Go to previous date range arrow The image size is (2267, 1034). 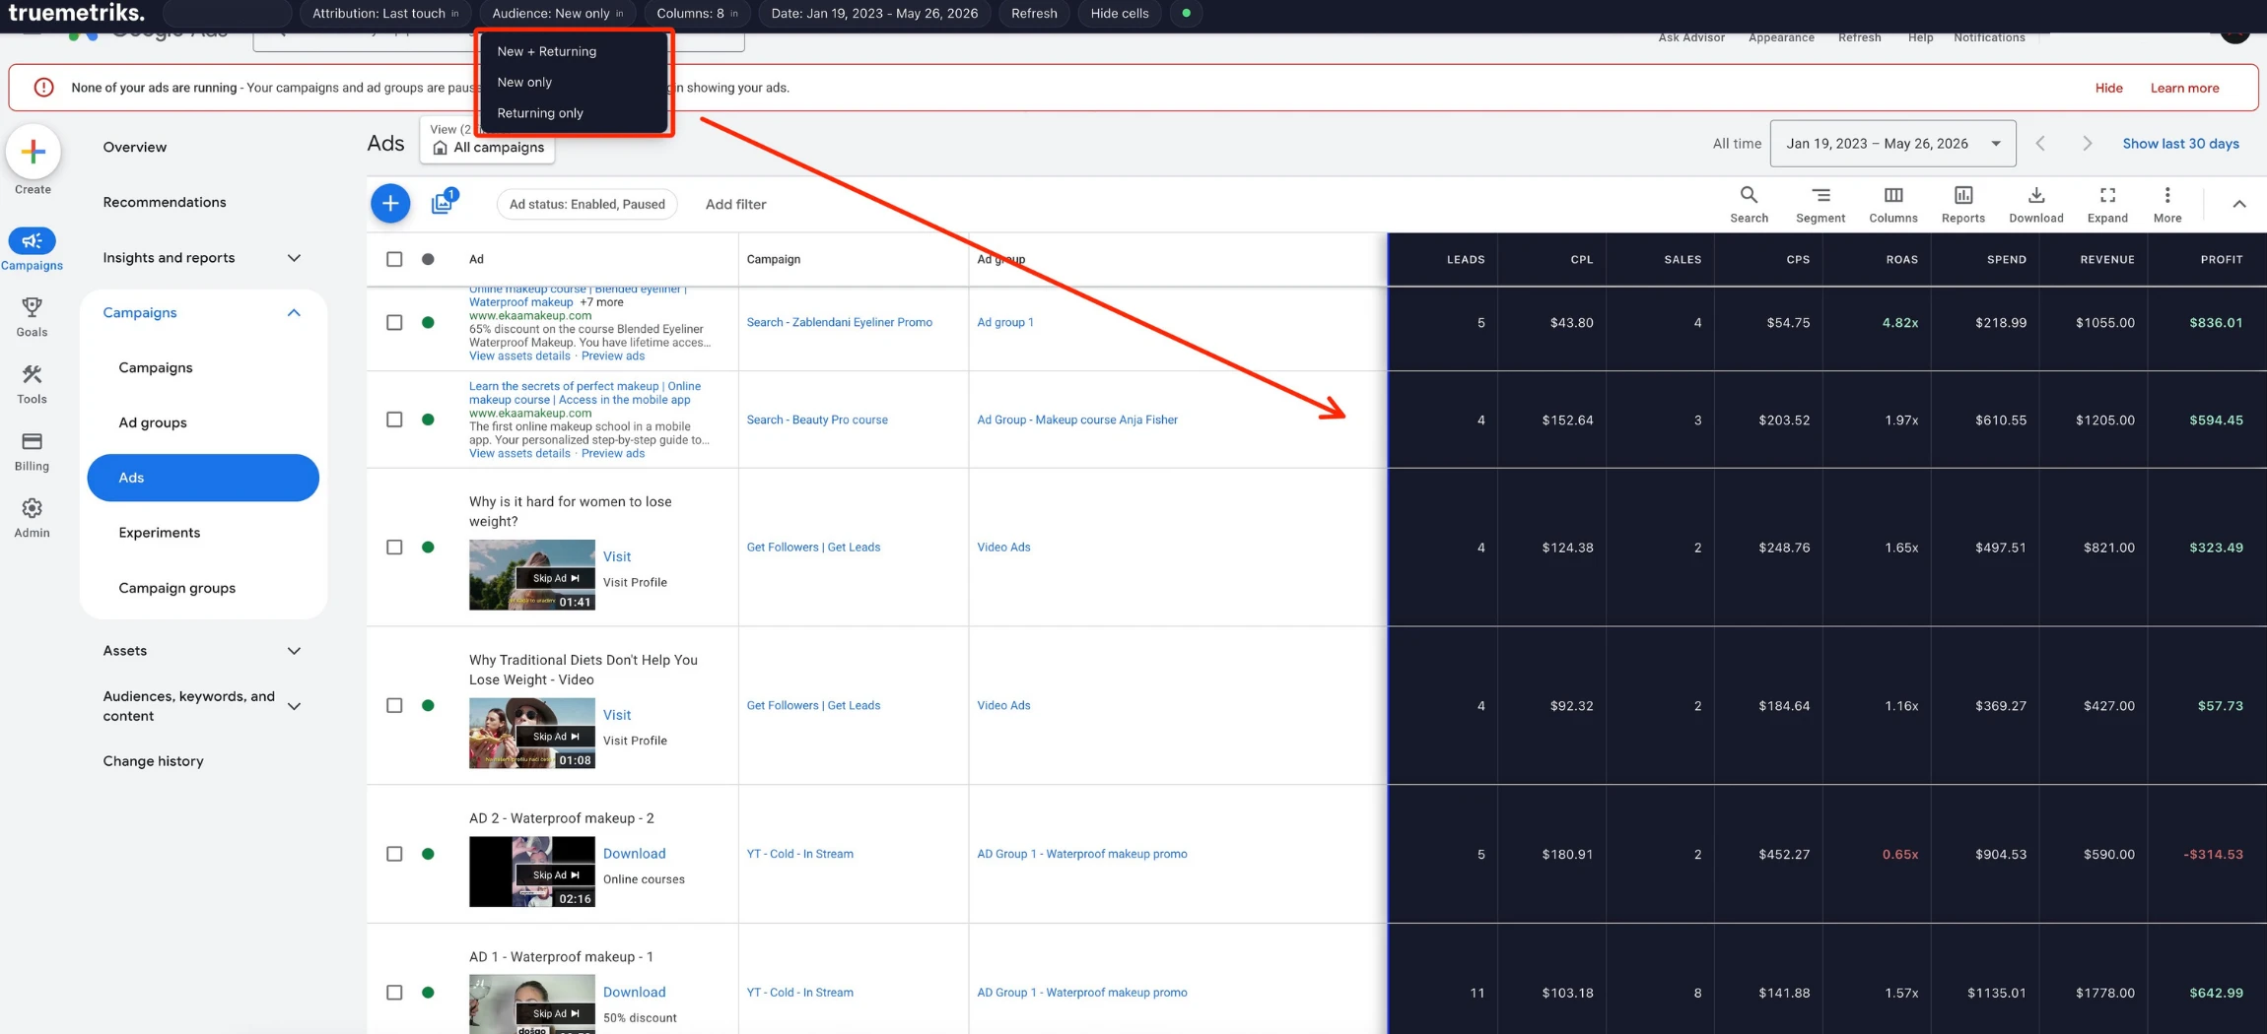coord(2040,144)
